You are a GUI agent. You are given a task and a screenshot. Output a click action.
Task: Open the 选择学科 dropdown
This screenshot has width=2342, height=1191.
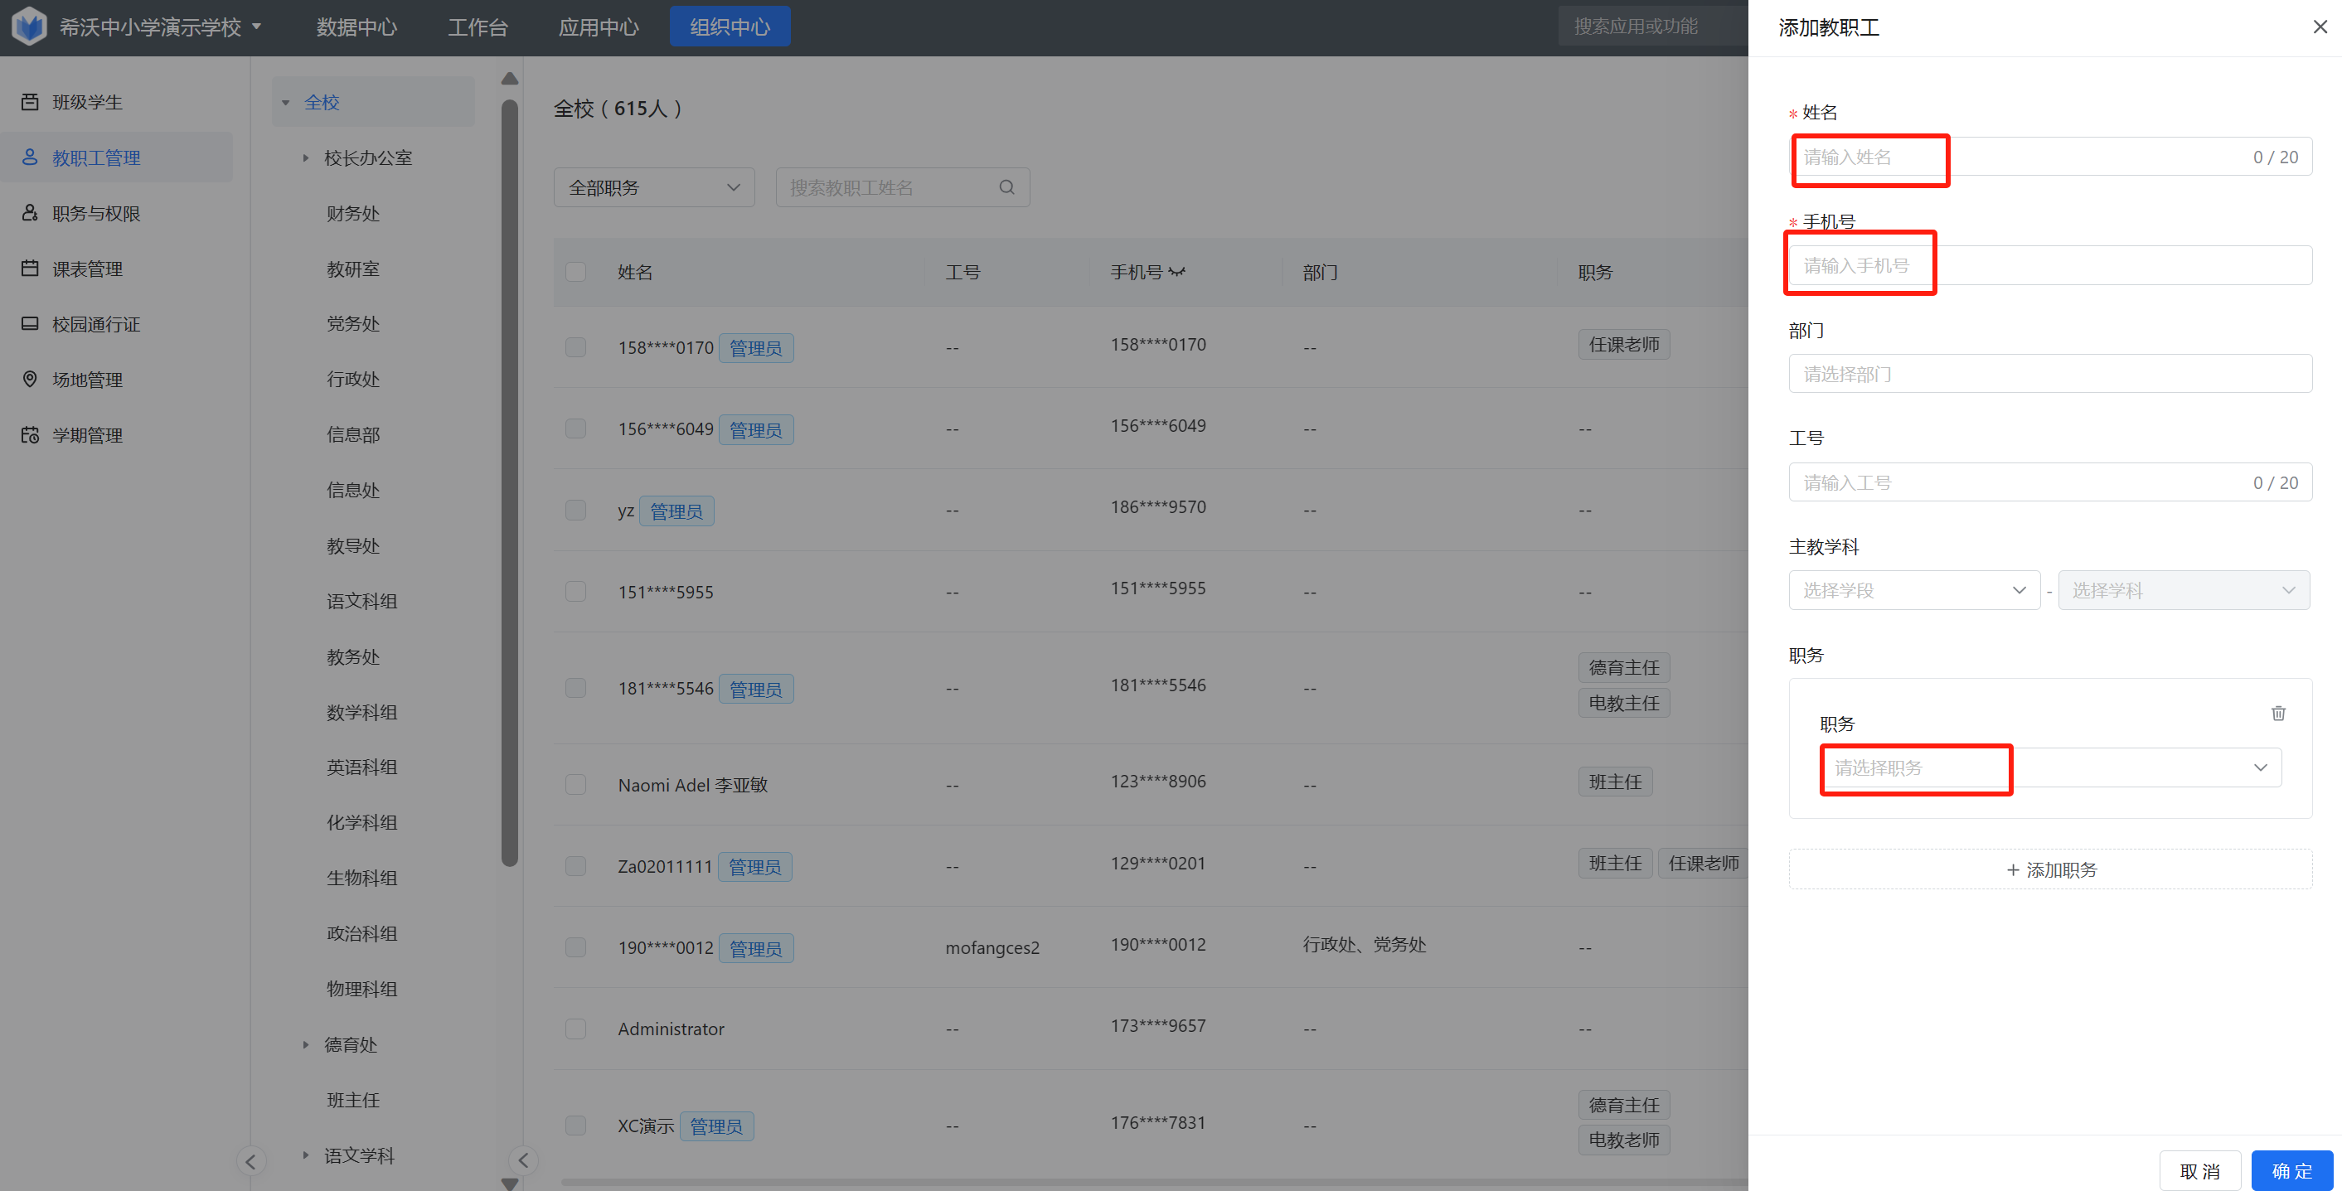click(x=2183, y=590)
